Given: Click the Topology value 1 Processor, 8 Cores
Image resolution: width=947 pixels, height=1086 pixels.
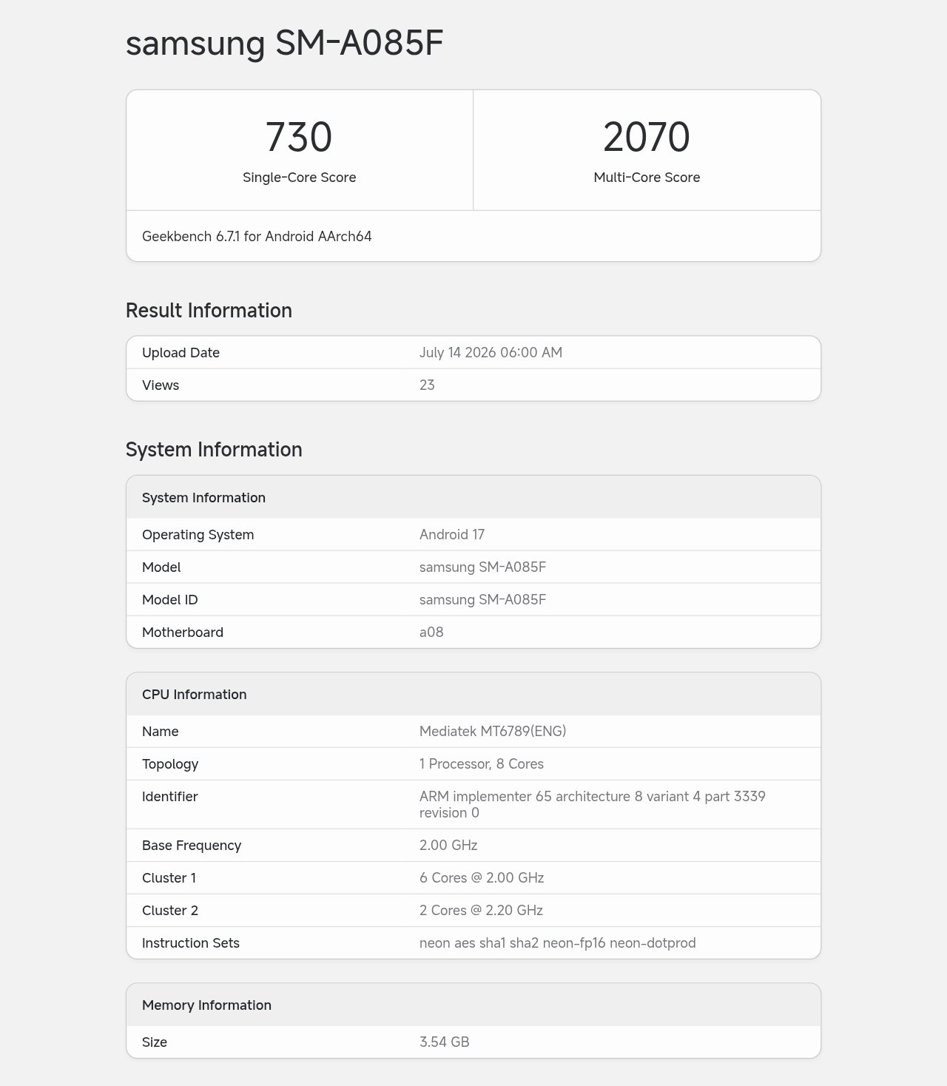Looking at the screenshot, I should (482, 764).
